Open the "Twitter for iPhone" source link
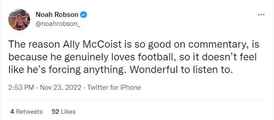Screen dimensions: 274x120 (x=114, y=87)
